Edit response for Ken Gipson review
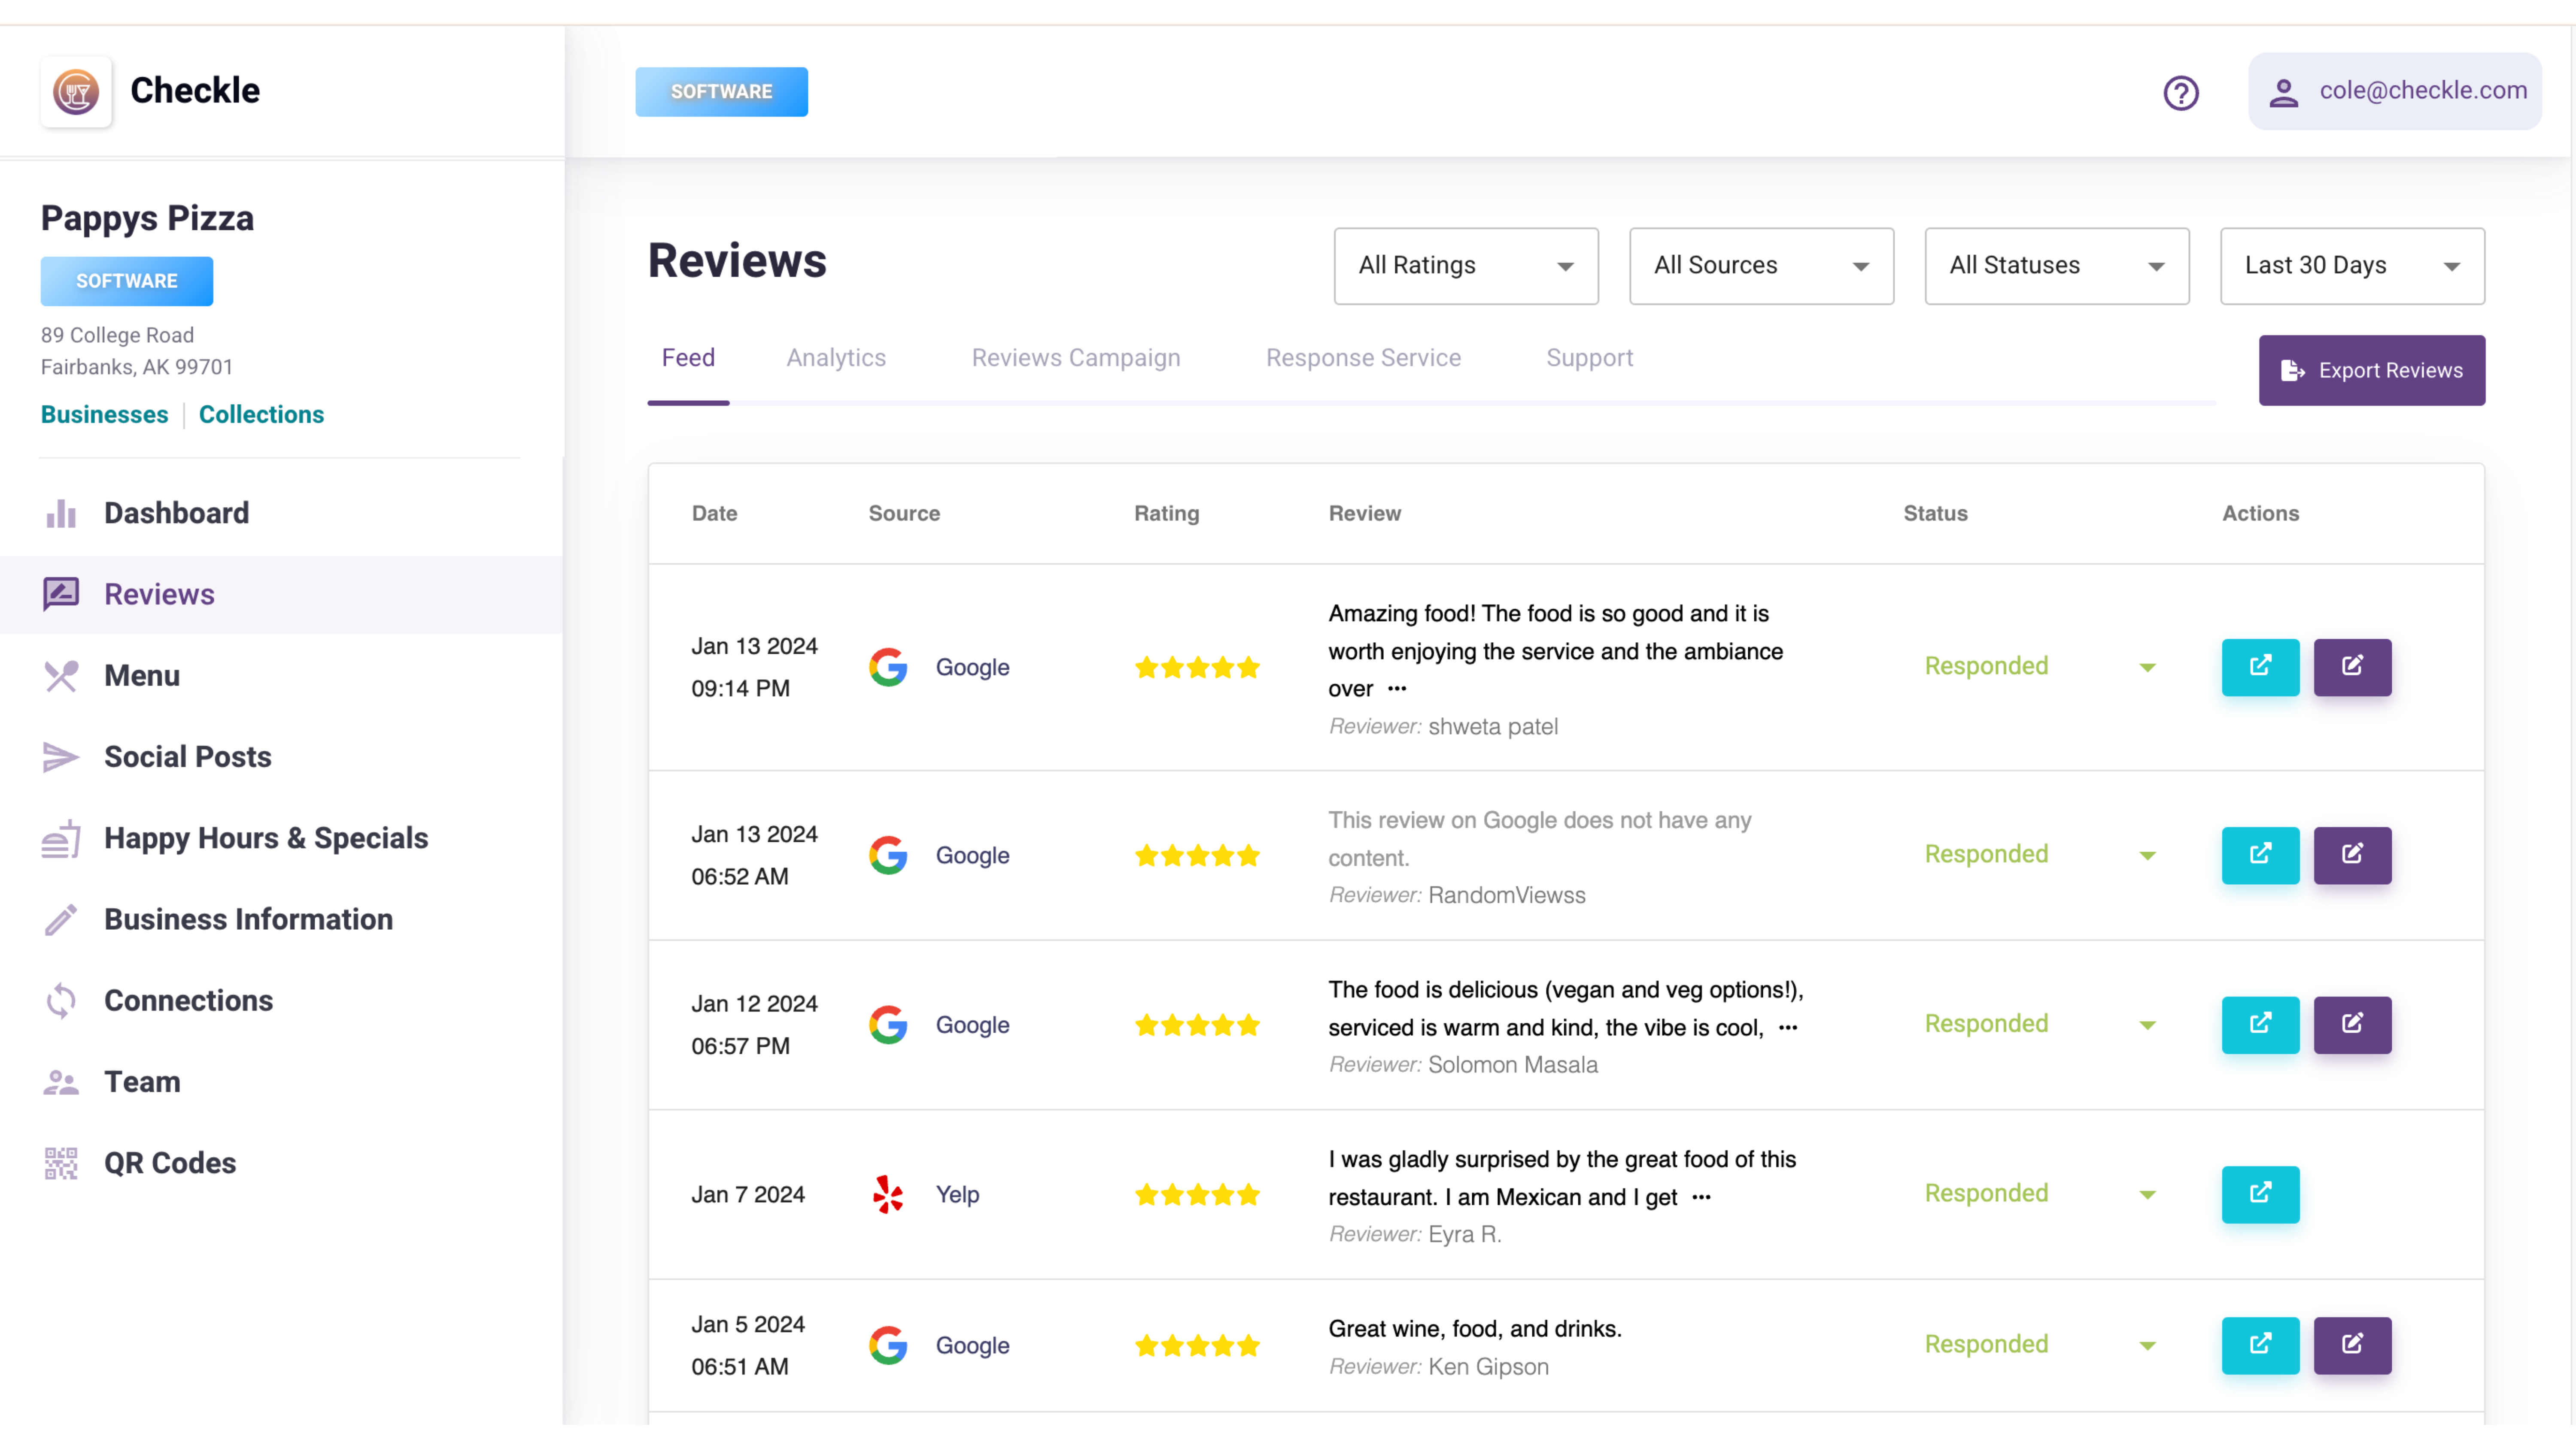 point(2352,1345)
